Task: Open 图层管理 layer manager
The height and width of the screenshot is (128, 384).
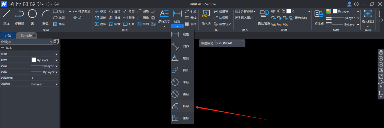Action: (x=264, y=16)
